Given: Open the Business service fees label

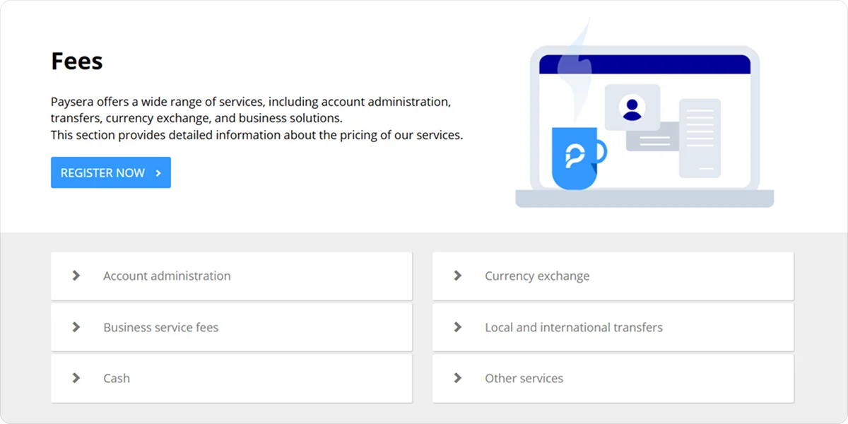Looking at the screenshot, I should (x=161, y=327).
